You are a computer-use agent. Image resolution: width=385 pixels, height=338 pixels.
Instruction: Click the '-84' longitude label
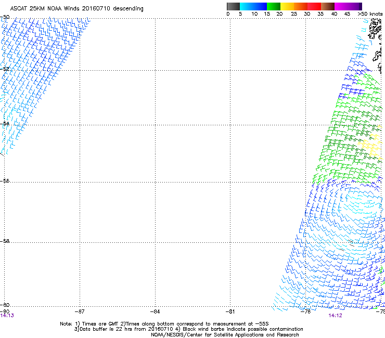click(155, 311)
